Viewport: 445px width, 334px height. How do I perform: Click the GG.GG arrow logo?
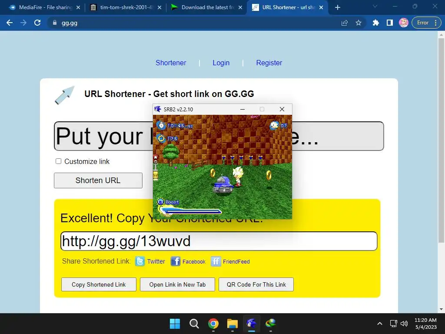(x=65, y=95)
